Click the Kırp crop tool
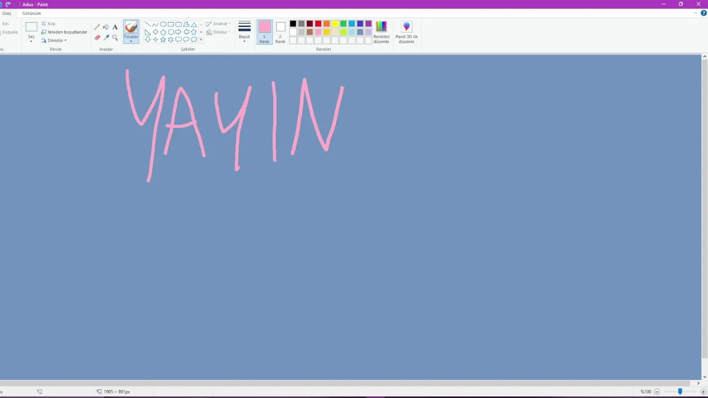The height and width of the screenshot is (398, 708). 49,24
